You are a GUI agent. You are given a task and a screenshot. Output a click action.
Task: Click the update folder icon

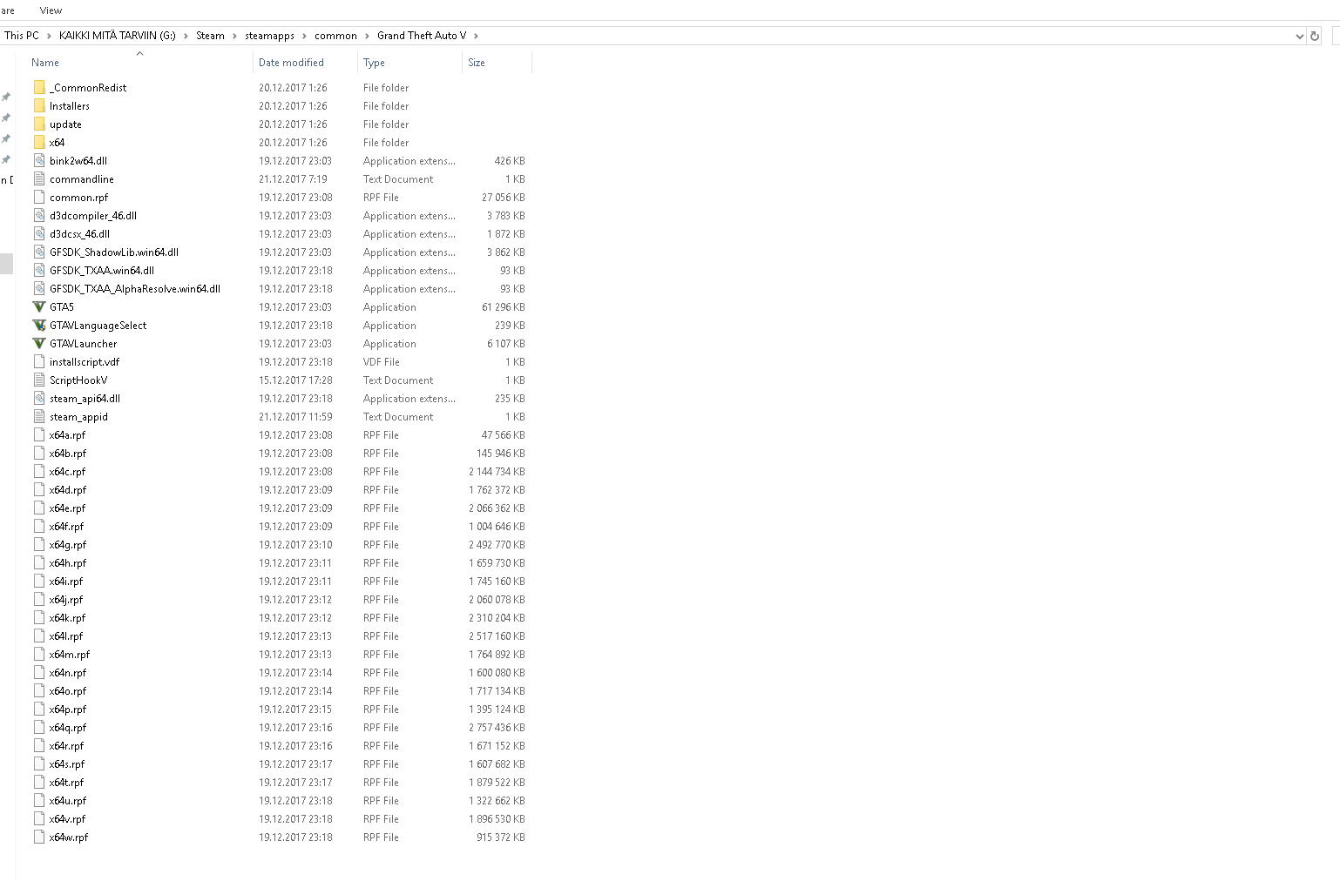(39, 124)
